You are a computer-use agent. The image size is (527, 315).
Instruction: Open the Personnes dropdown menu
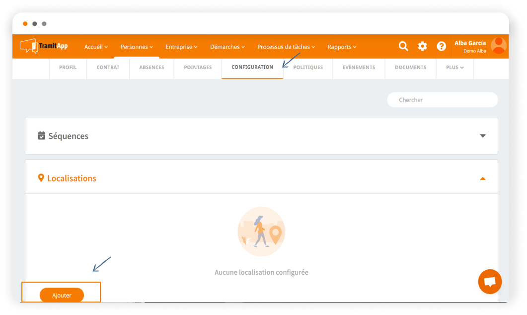(137, 47)
